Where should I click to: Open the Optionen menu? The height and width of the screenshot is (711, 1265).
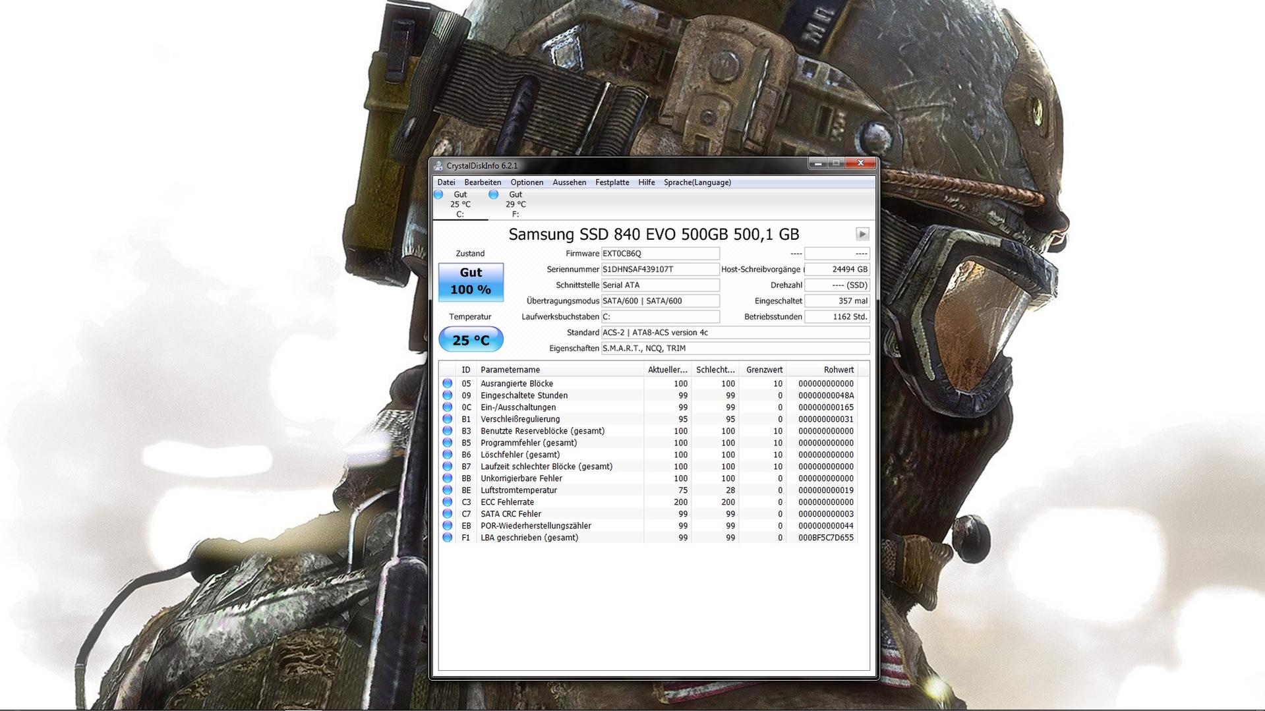(x=527, y=183)
